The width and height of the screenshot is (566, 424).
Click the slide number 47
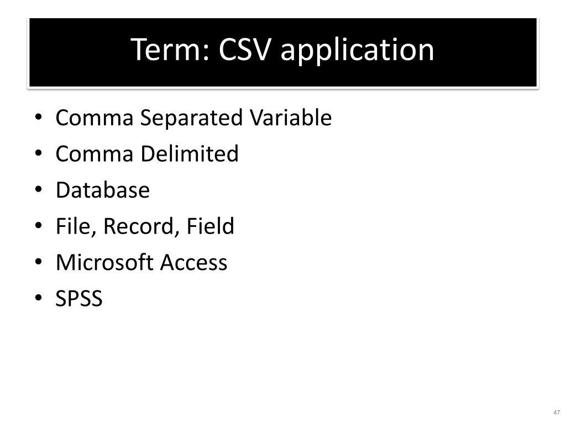tap(557, 413)
